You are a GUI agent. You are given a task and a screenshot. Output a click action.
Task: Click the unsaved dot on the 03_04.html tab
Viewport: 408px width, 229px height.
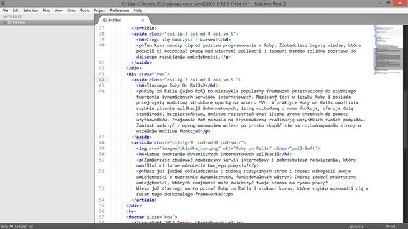(143, 20)
